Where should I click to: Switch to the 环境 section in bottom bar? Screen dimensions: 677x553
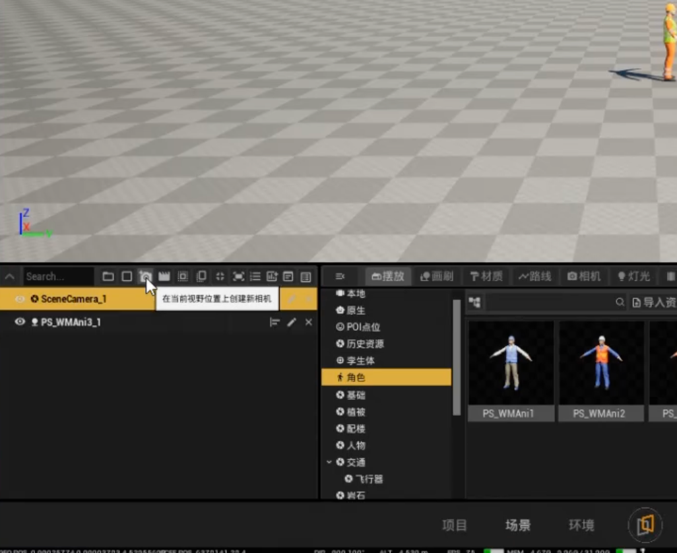click(x=581, y=525)
